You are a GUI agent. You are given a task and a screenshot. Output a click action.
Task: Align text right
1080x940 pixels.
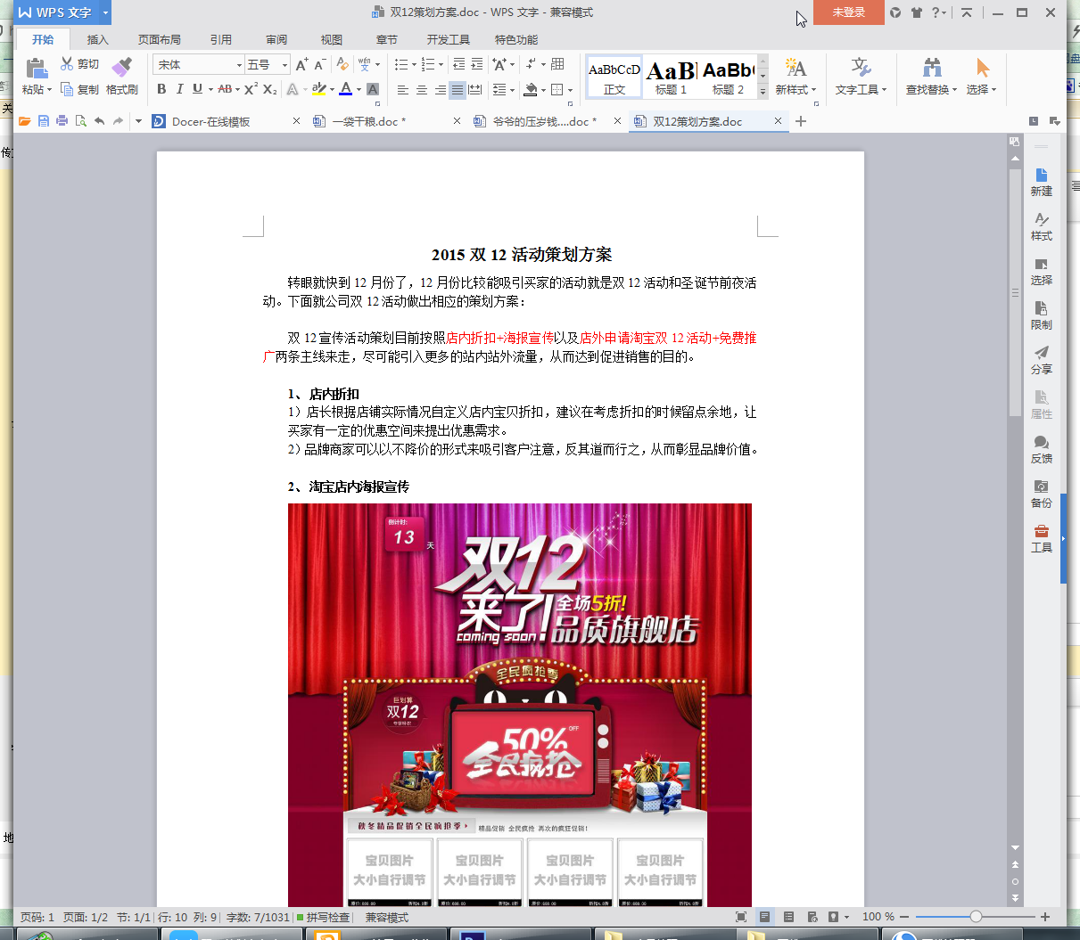[x=440, y=90]
